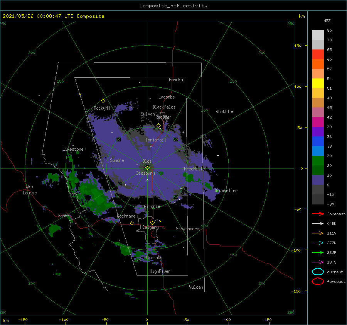Click the yellow radar site marker near Olds
The width and height of the screenshot is (347, 325).
[x=147, y=168]
